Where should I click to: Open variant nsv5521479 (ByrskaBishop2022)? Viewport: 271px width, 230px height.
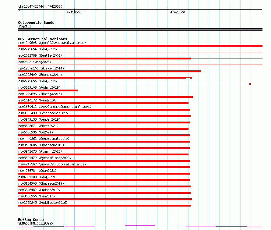[x=45, y=158]
